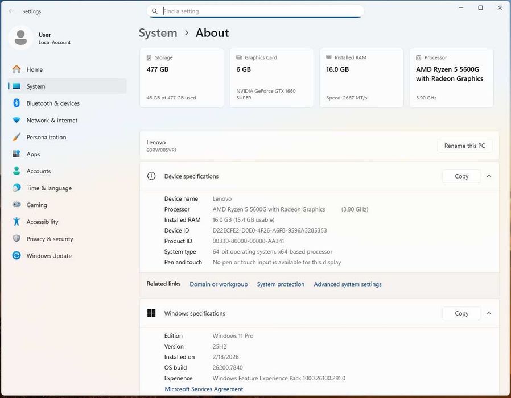Click the Edition value Windows 11 Pro

pos(233,335)
